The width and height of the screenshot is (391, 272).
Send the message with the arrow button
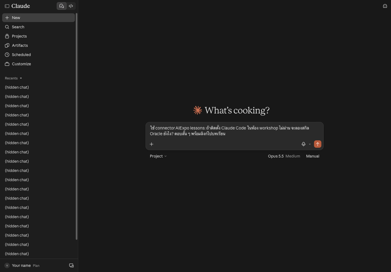click(318, 144)
